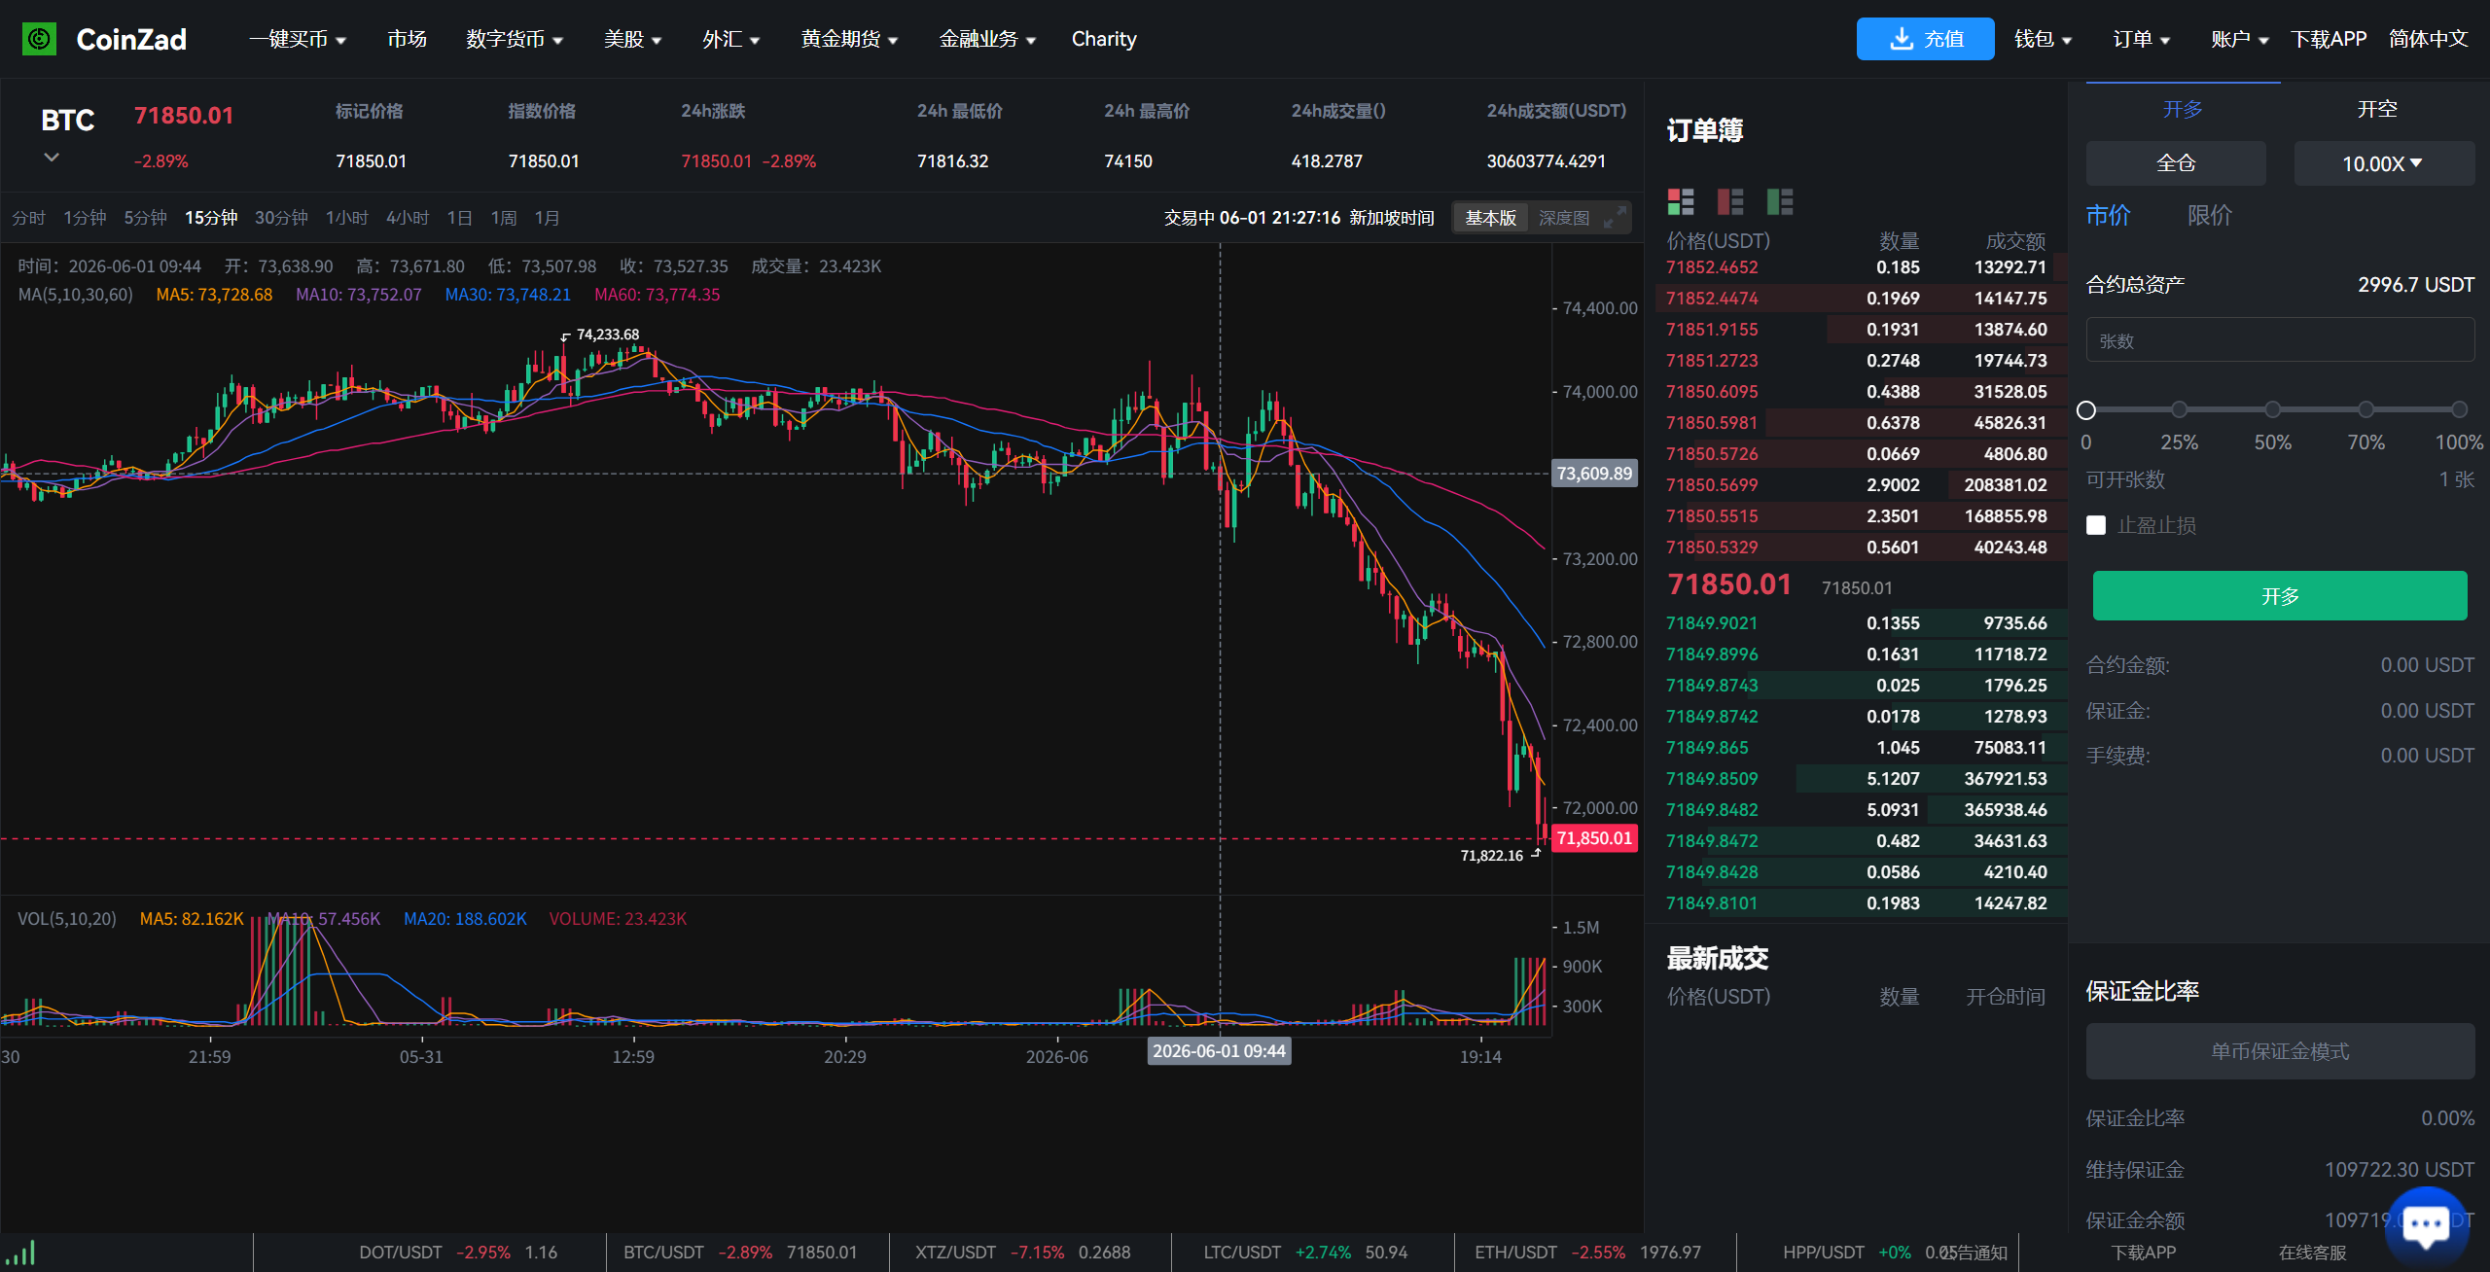
Task: Expand the BTC pair selector chevron
Action: [x=52, y=157]
